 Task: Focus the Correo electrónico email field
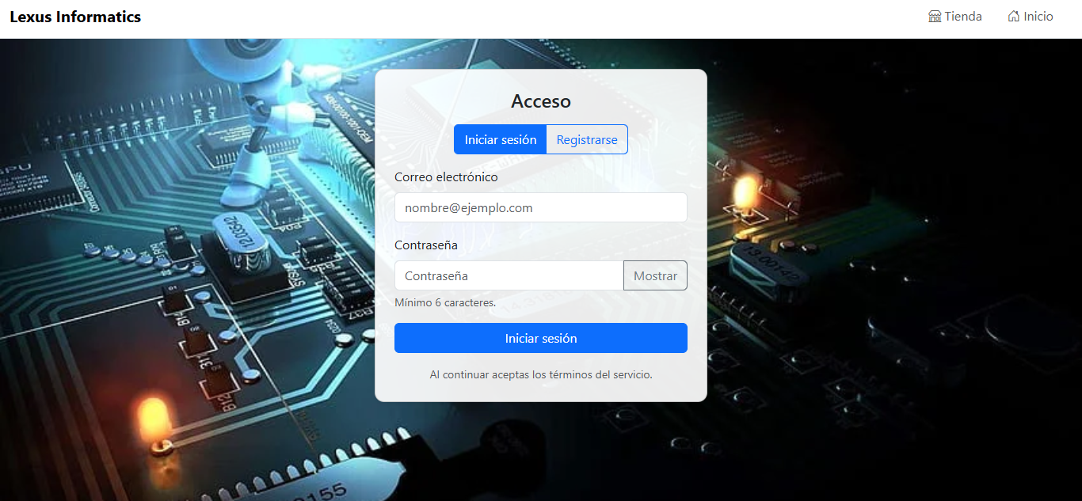coord(541,207)
